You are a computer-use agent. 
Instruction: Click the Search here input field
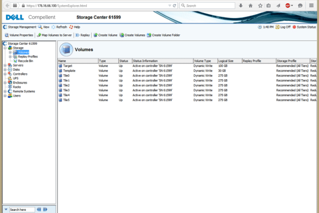[x=22, y=210]
